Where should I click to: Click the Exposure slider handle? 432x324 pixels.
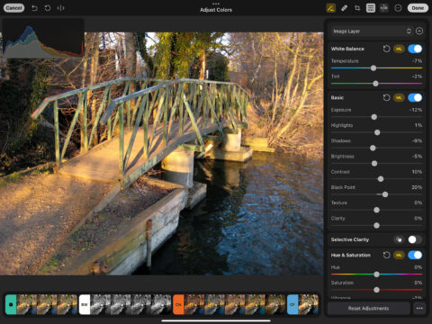pyautogui.click(x=374, y=117)
